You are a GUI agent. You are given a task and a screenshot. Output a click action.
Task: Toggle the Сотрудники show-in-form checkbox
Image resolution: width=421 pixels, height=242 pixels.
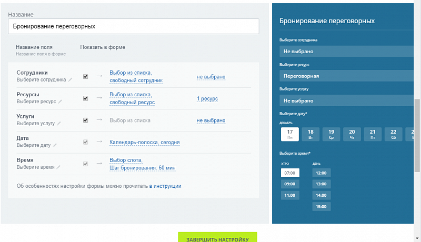[x=85, y=76]
